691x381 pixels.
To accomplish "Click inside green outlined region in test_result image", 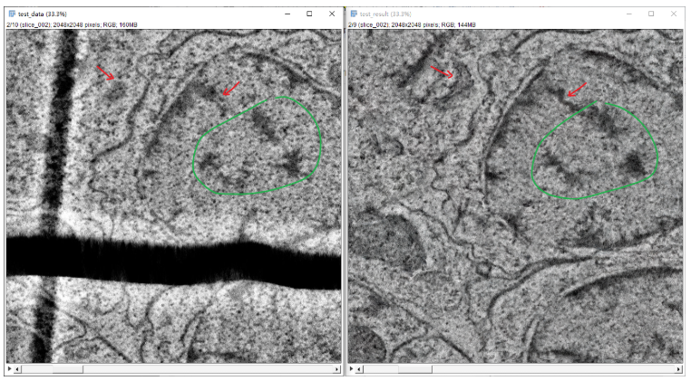I will pos(595,152).
